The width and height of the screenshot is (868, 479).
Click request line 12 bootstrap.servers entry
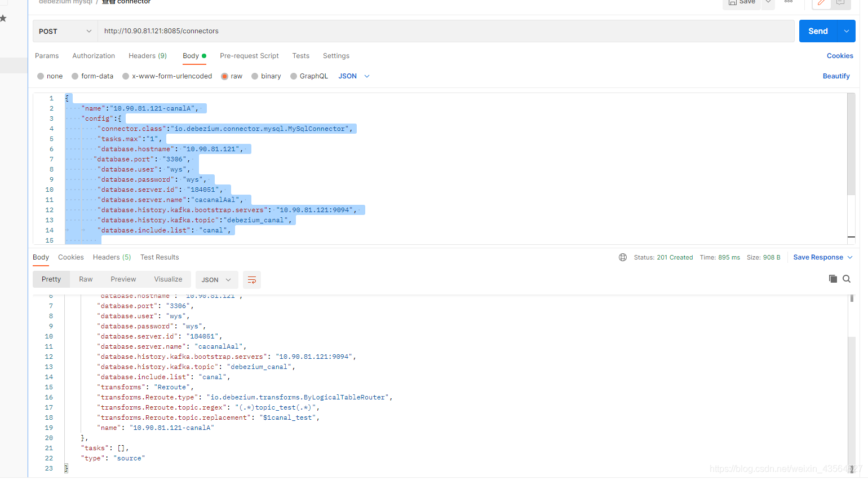coord(227,210)
